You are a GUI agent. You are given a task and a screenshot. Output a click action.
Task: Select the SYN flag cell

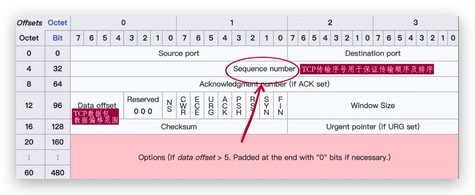coord(266,106)
